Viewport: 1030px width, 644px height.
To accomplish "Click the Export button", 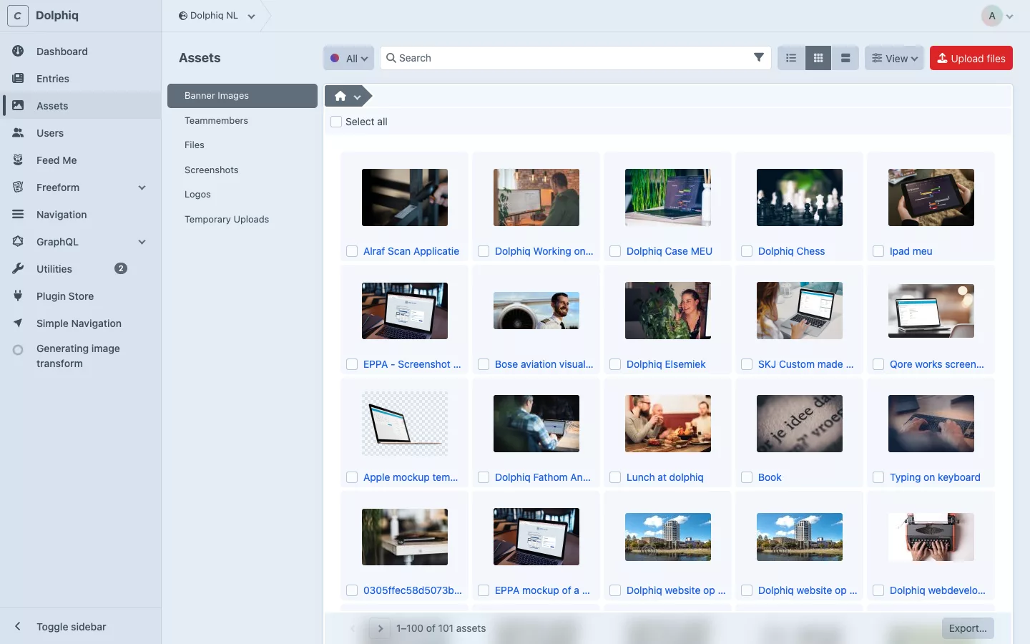I will pyautogui.click(x=967, y=628).
